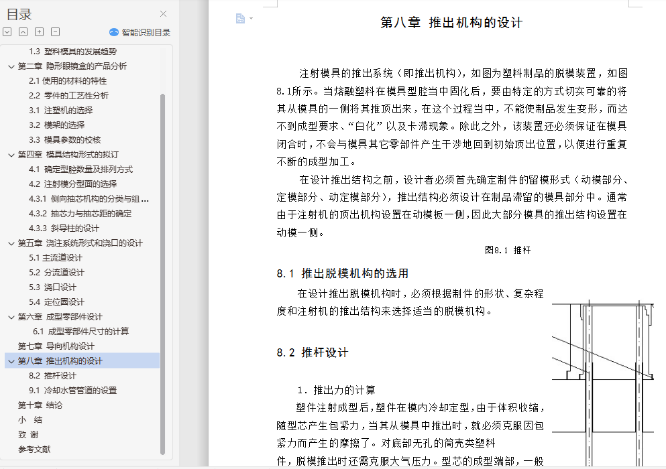Click the outline panel vertical scrollbar

(162, 274)
